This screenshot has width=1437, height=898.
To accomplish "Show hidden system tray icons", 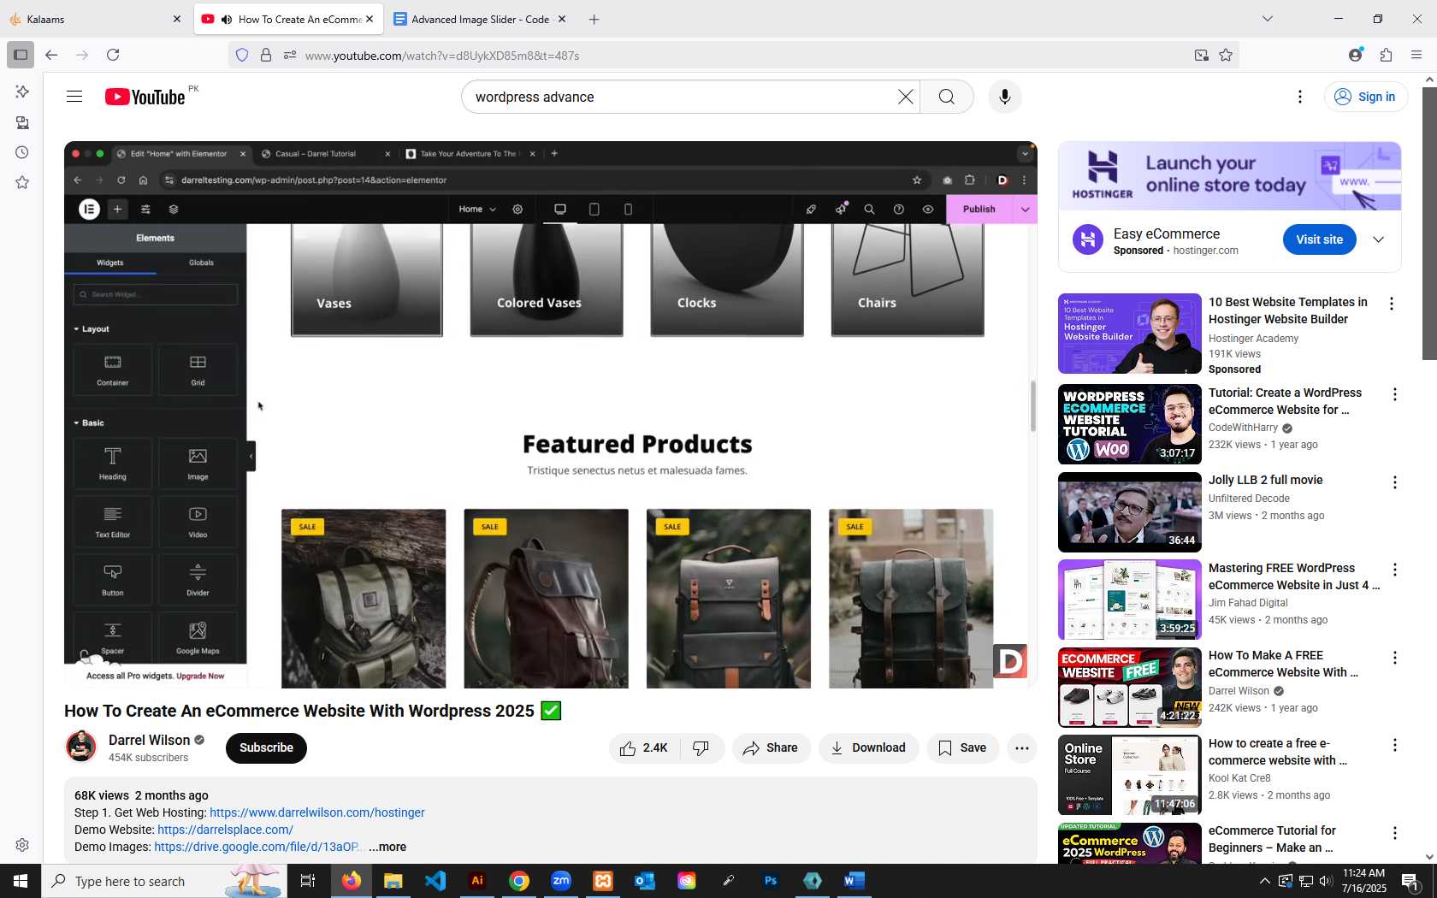I will (1264, 881).
